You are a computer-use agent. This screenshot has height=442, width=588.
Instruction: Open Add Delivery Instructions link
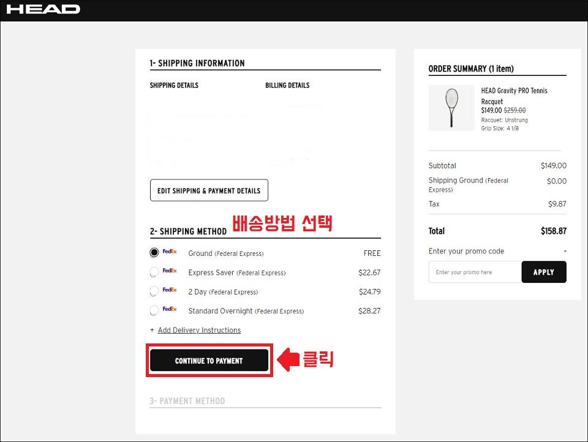coord(199,330)
